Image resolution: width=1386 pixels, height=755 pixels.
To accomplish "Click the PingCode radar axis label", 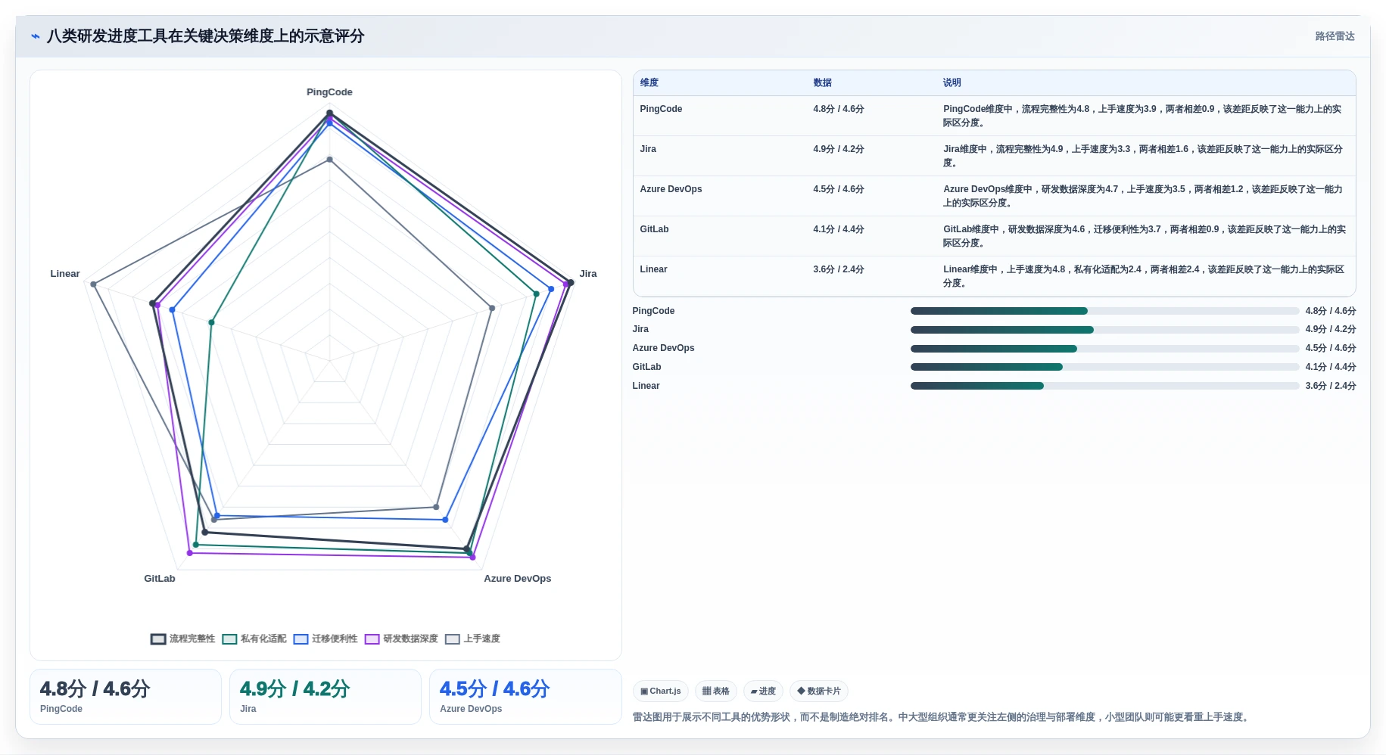I will tap(329, 92).
